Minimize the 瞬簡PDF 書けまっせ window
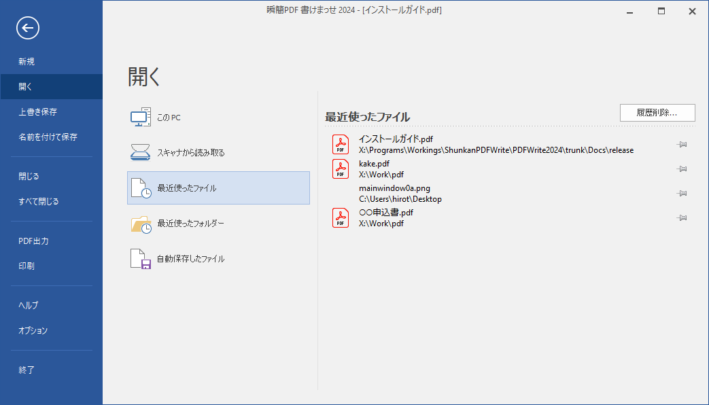The width and height of the screenshot is (709, 405). coord(629,12)
